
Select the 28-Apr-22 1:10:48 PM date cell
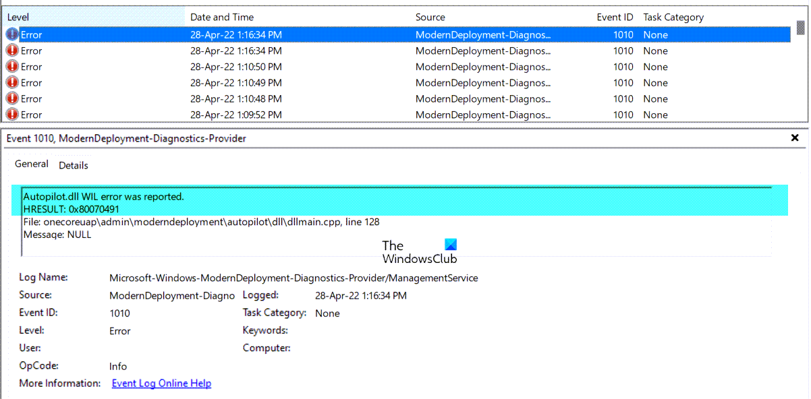pyautogui.click(x=236, y=98)
